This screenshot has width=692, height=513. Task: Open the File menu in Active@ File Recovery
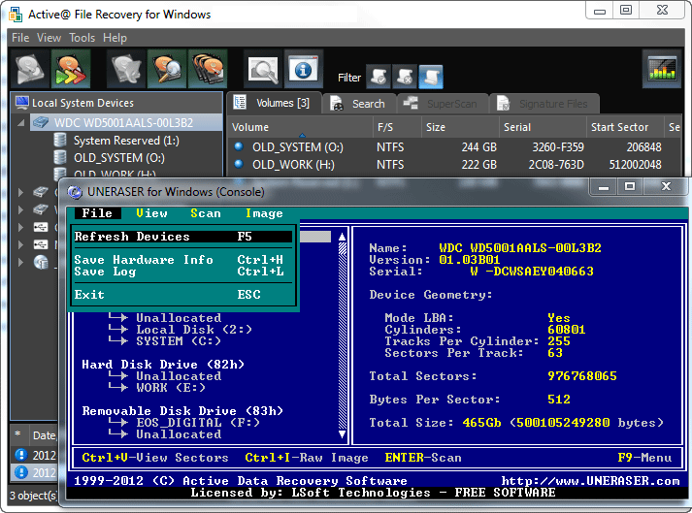click(x=20, y=38)
